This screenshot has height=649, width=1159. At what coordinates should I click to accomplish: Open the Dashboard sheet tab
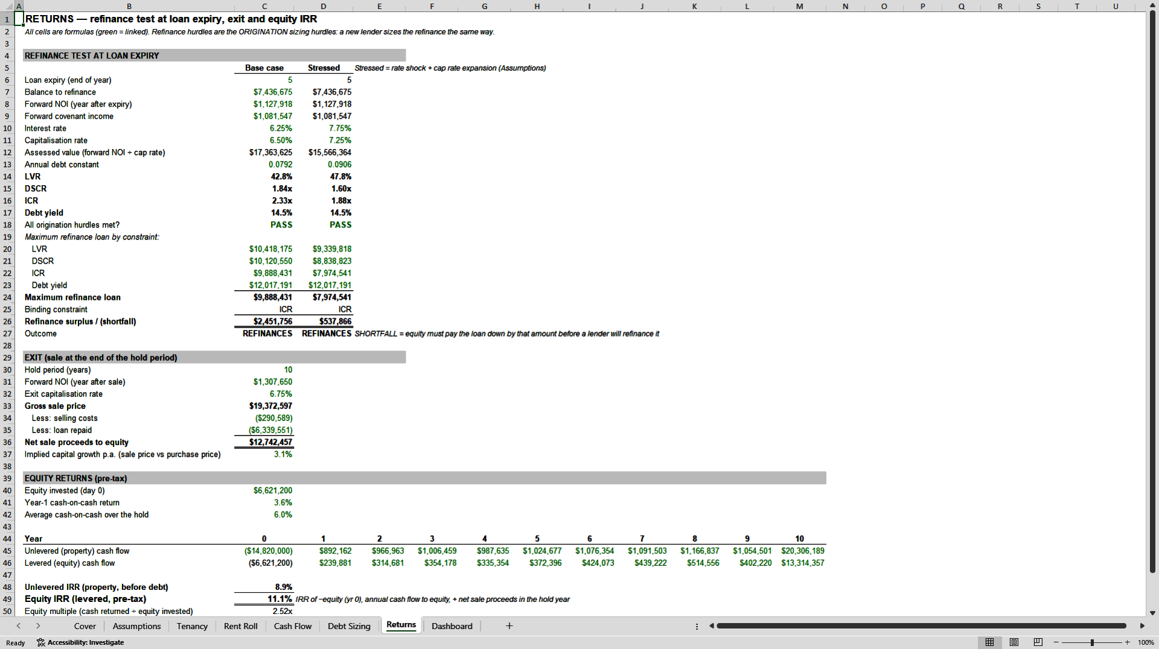tap(452, 626)
